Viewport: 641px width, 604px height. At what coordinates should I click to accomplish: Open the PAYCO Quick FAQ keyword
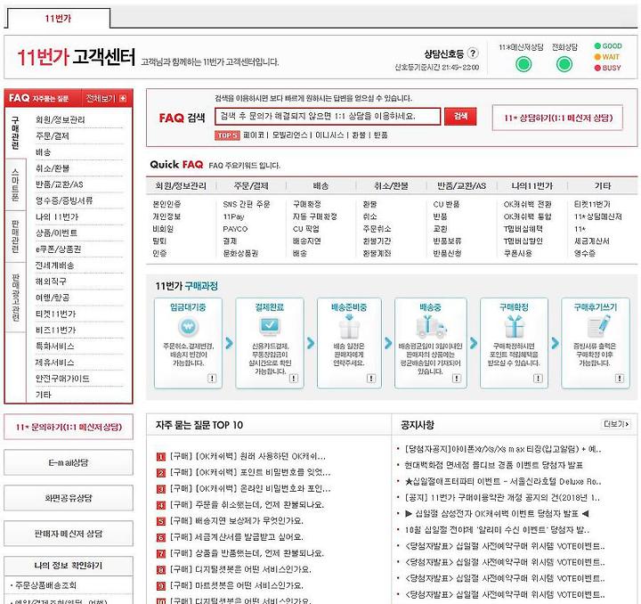pyautogui.click(x=235, y=229)
